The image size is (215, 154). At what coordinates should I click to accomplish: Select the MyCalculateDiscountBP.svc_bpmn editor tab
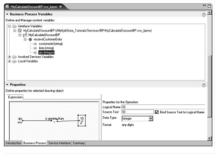[x=34, y=7]
